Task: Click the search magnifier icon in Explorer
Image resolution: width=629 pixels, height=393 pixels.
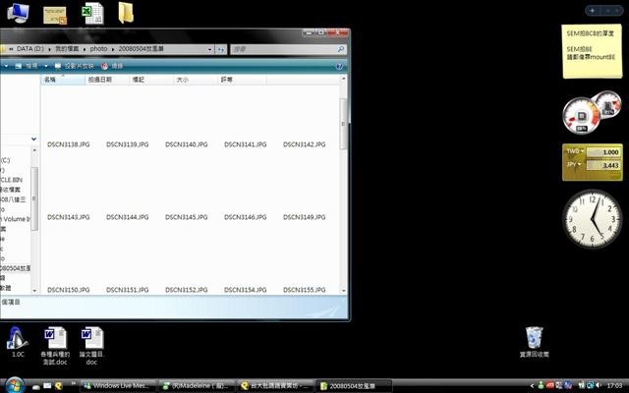Action: coord(341,49)
